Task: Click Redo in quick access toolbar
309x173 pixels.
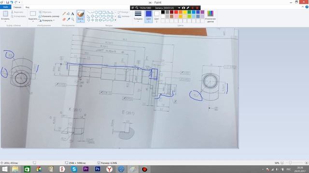Action: [x=16, y=2]
